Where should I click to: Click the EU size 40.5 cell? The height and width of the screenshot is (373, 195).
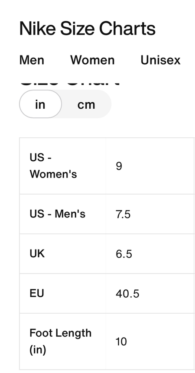pos(150,293)
